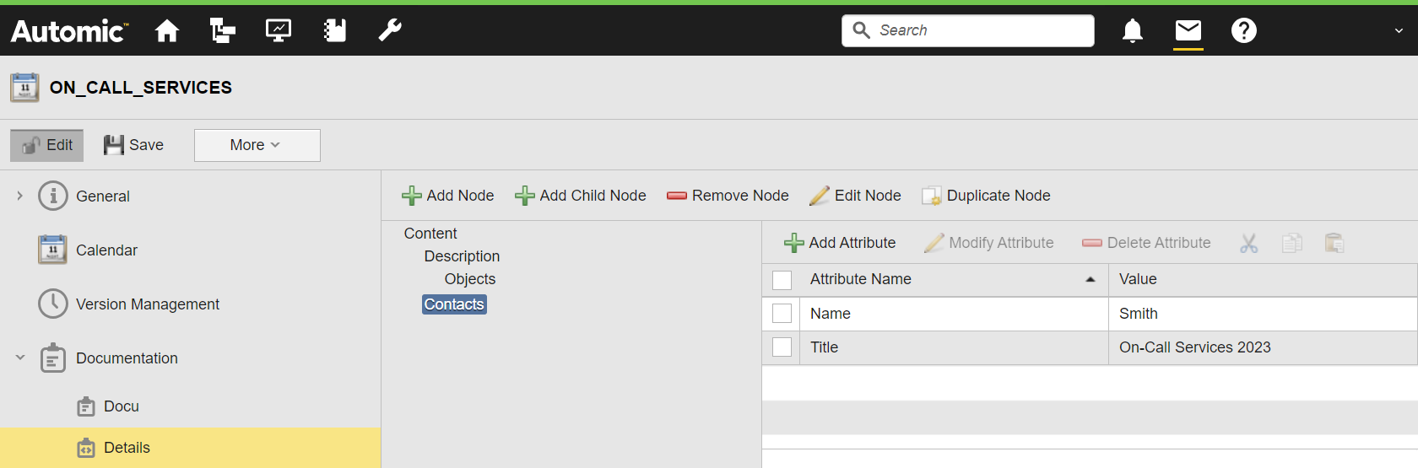1418x468 pixels.
Task: Collapse the Documentation section
Action: click(20, 358)
